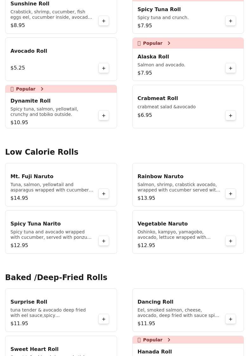Add Spicy Tuna Roll to order
The height and width of the screenshot is (356, 249).
[231, 21]
